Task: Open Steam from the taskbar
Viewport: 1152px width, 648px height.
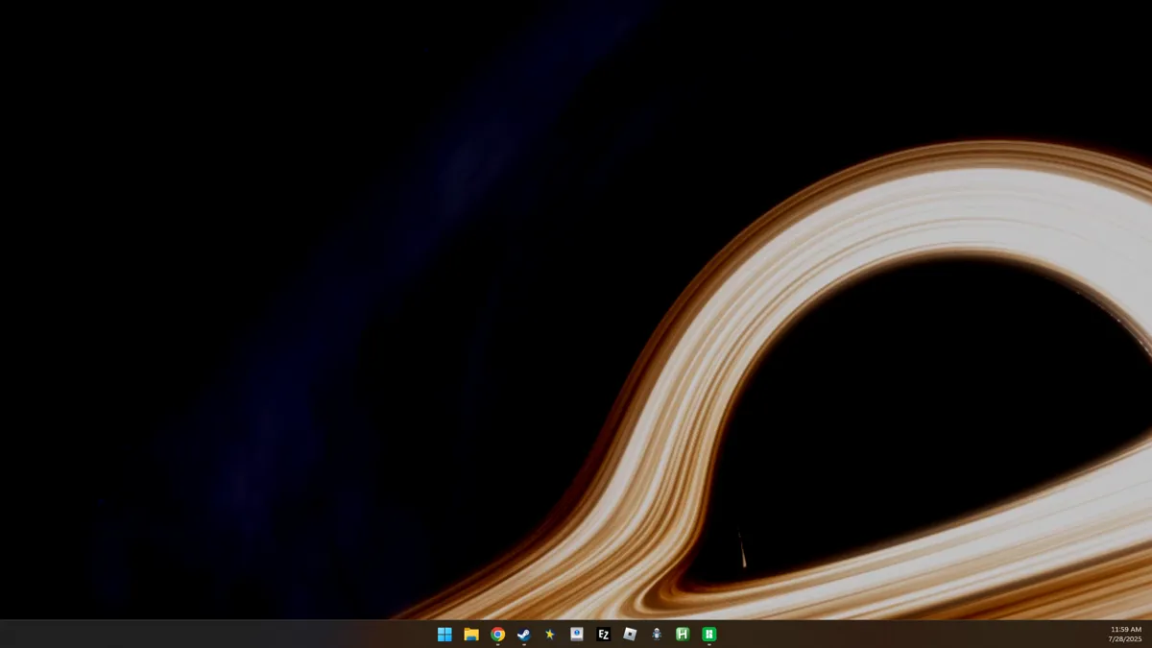Action: (x=524, y=635)
